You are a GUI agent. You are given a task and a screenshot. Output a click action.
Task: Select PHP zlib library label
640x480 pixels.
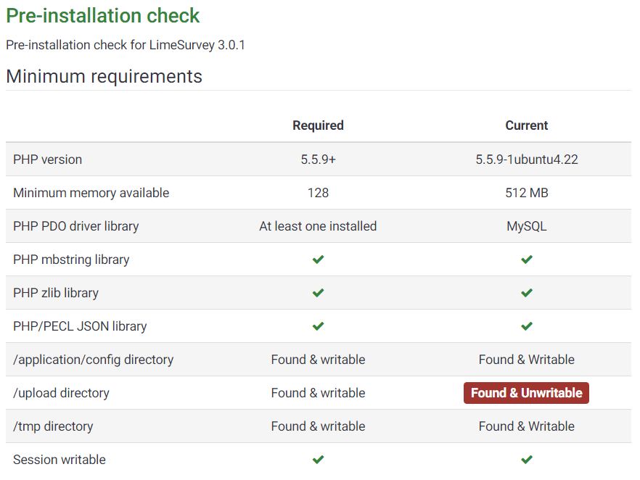[56, 293]
